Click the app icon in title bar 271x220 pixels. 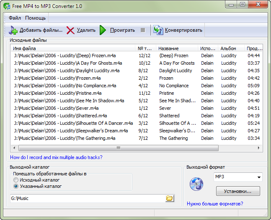tap(7, 6)
